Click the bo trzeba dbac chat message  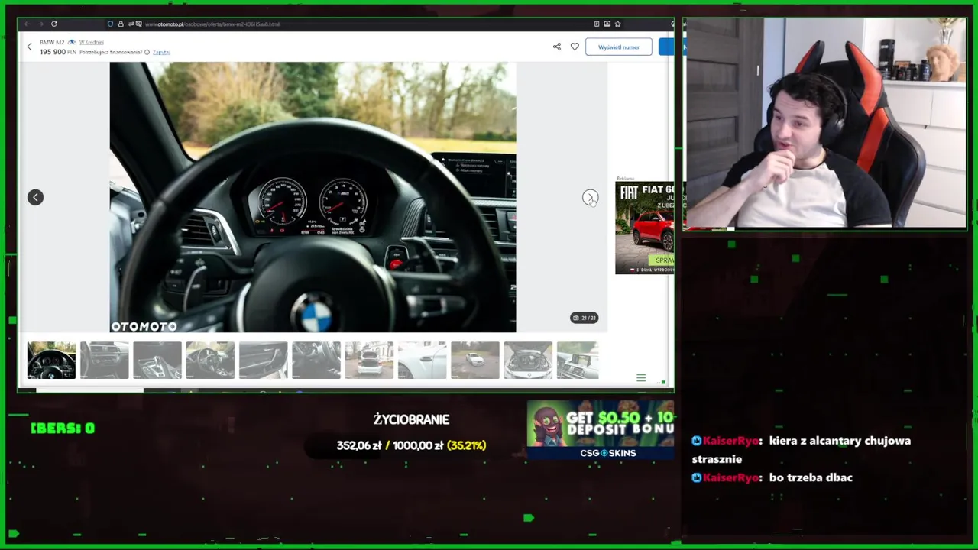tap(772, 477)
